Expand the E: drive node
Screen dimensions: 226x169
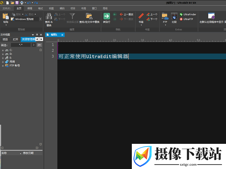3,58
